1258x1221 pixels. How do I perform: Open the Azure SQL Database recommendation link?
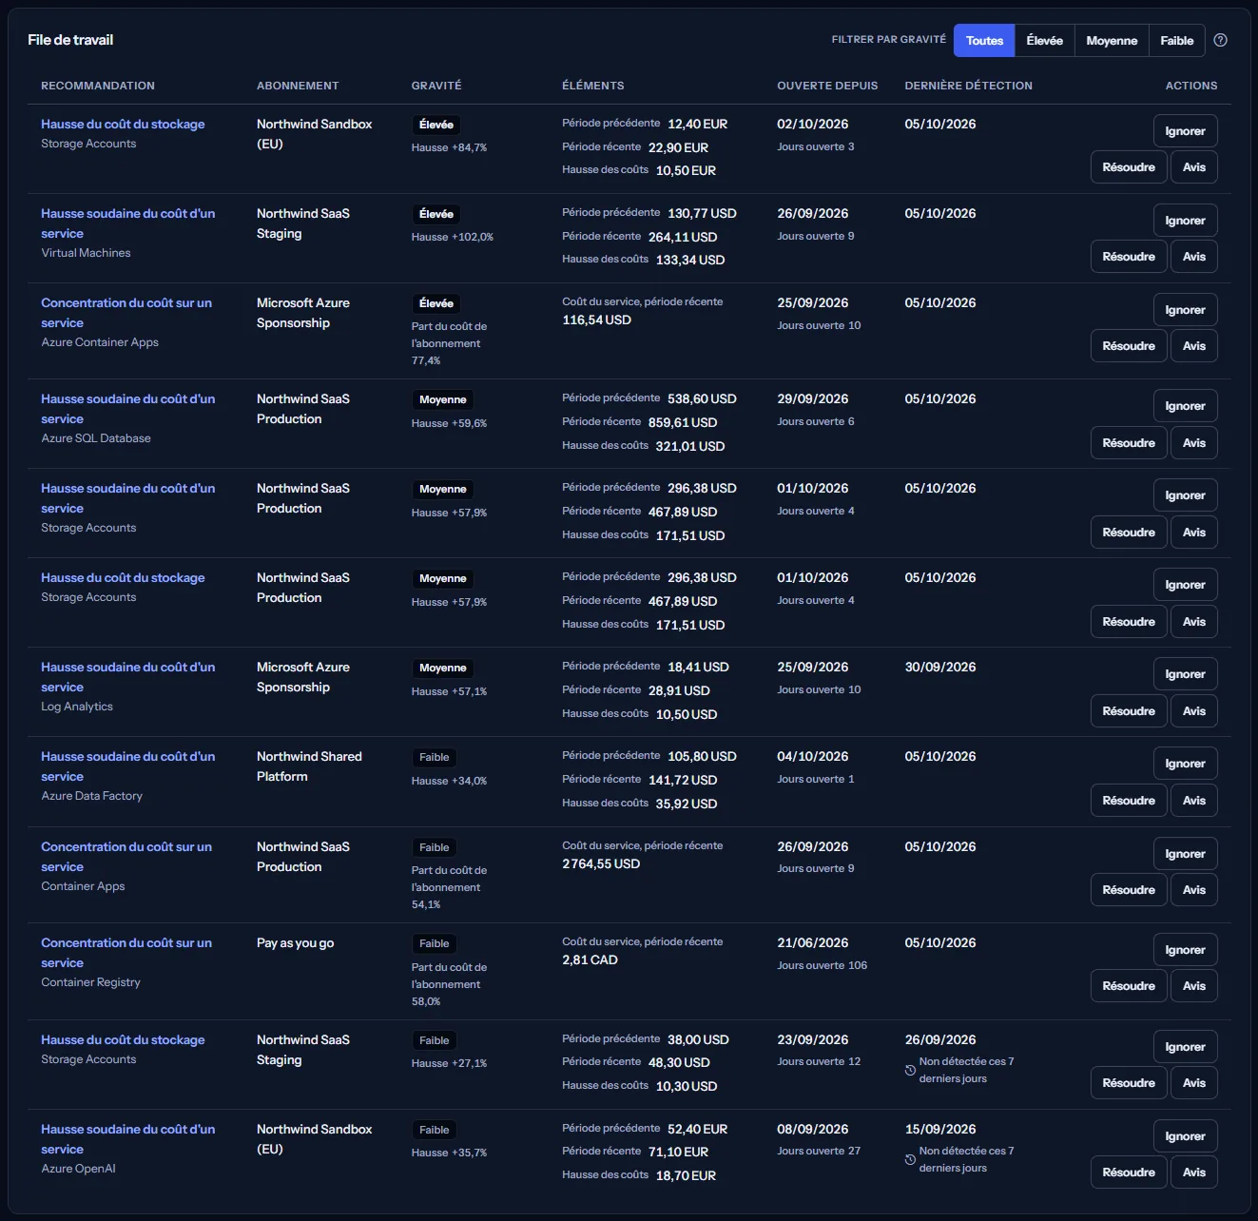(x=127, y=409)
